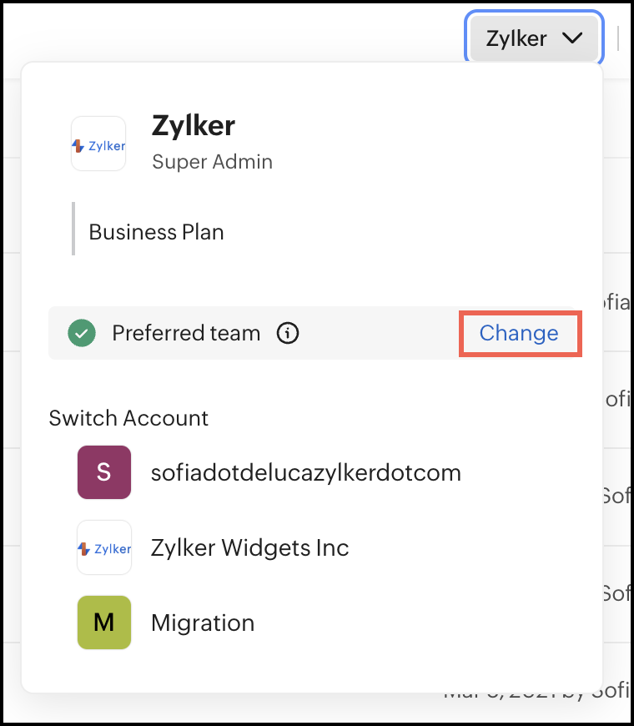634x726 pixels.
Task: Click the chevron arrow beside Zylker
Action: (x=572, y=38)
